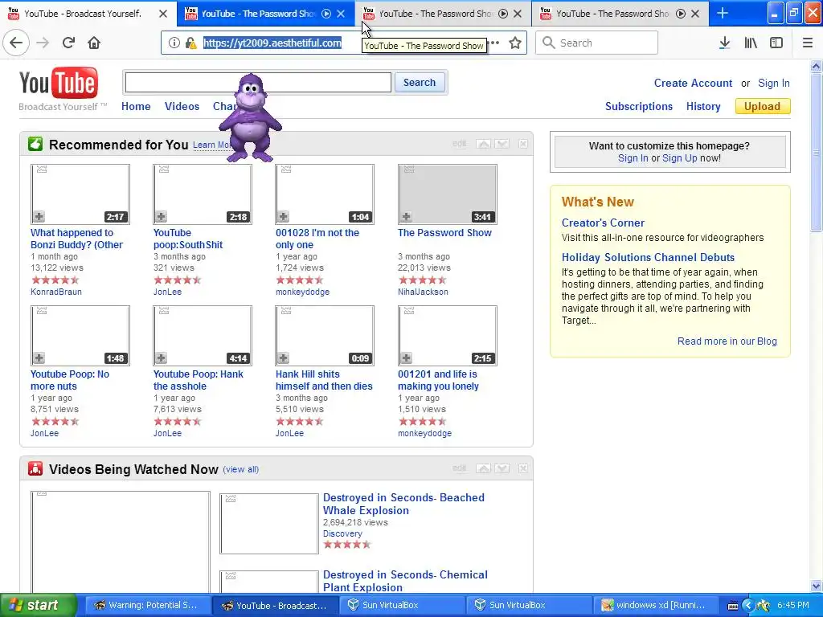
Task: Open the Firefox library icon
Action: click(751, 43)
